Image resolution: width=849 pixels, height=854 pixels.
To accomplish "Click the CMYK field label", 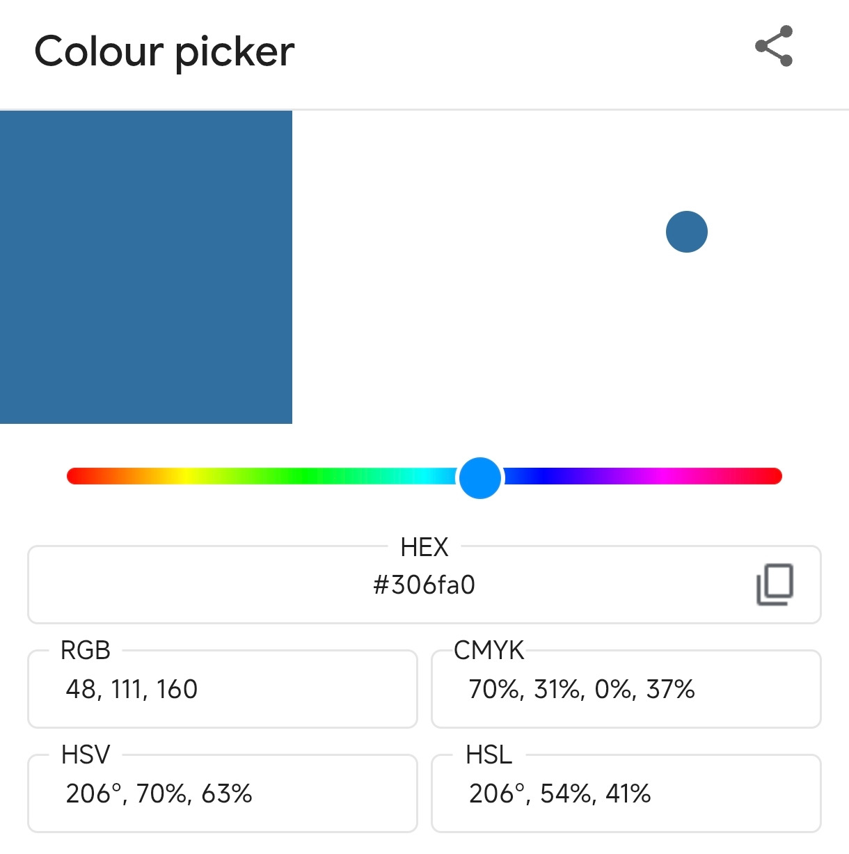I will (489, 651).
